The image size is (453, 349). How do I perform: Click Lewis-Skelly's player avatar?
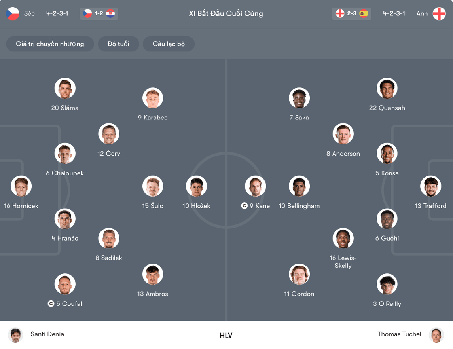[x=343, y=238]
